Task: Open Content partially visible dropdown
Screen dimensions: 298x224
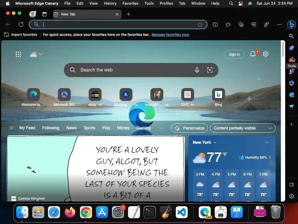Action: 243,128
